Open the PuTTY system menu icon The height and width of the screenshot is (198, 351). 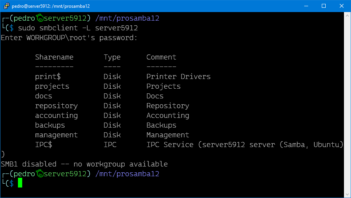(x=6, y=6)
